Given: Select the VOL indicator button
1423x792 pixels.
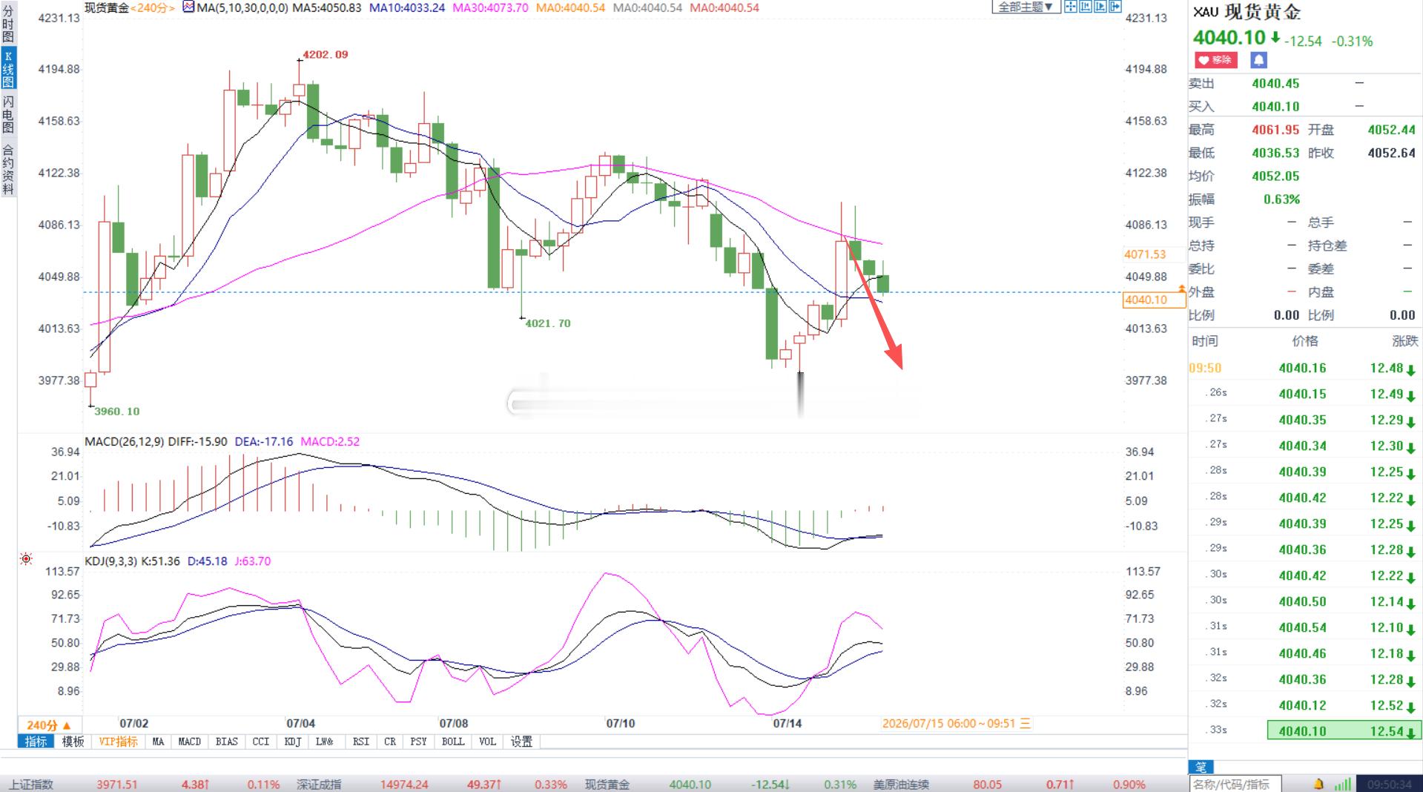Looking at the screenshot, I should point(487,742).
